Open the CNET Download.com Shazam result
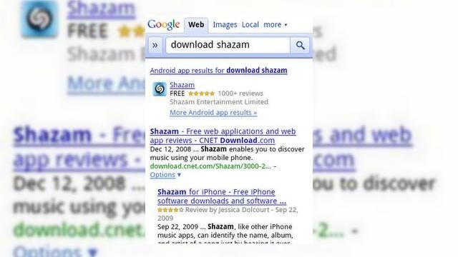458x257 pixels. (223, 136)
